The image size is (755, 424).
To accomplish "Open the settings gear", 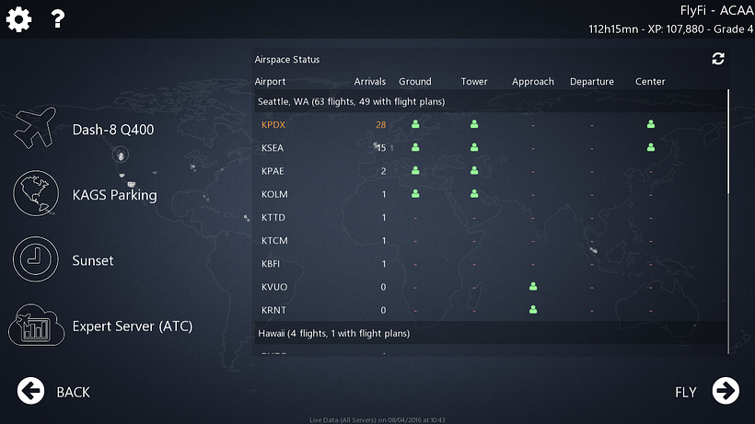I will click(x=18, y=19).
